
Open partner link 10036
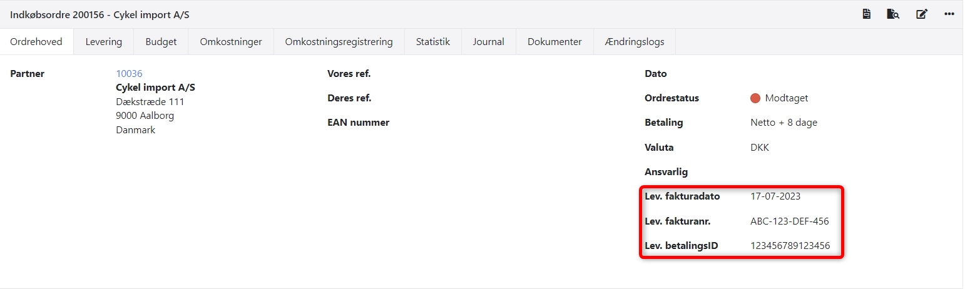point(129,74)
